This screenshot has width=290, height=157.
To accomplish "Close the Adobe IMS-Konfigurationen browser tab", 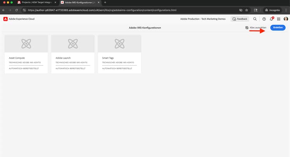I will tap(99, 2).
